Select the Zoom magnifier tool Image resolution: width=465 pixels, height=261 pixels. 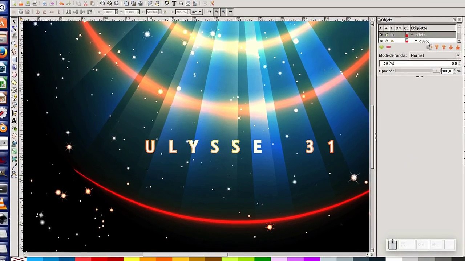pyautogui.click(x=14, y=44)
